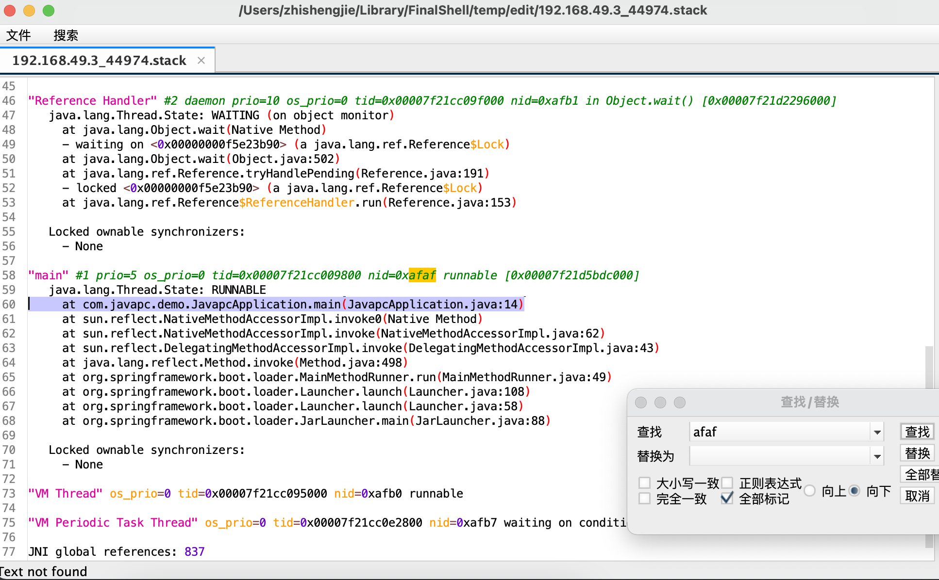
Task: Click the 替换 (Replace) button
Action: 917,453
